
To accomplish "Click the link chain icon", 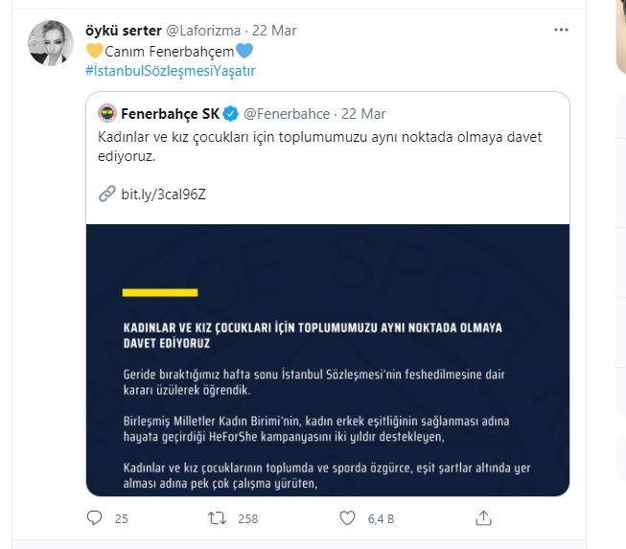I will (107, 194).
